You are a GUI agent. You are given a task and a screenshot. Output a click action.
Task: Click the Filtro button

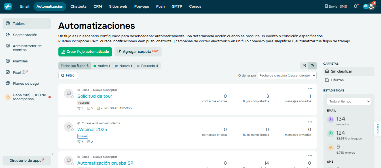(68, 75)
